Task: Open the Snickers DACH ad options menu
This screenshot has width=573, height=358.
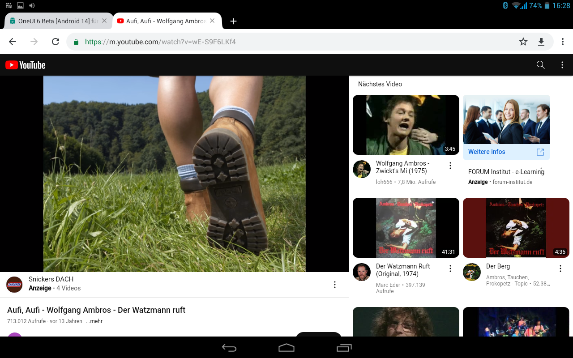Action: point(335,285)
